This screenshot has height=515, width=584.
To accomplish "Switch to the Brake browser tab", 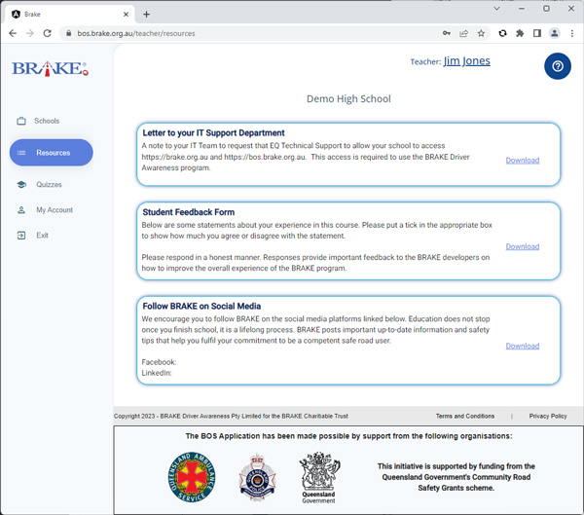I will [68, 14].
